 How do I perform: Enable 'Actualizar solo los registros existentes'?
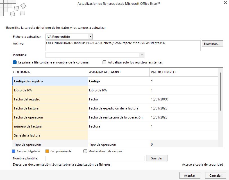(104, 62)
